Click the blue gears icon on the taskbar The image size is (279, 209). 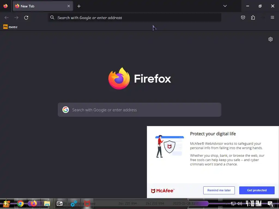74,204
